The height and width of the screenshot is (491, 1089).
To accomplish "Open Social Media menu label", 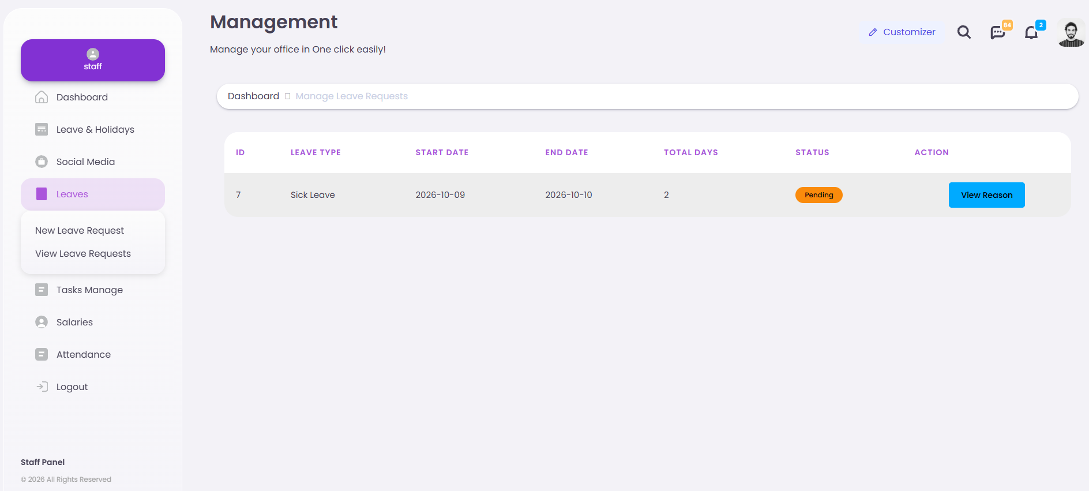I will (x=85, y=162).
